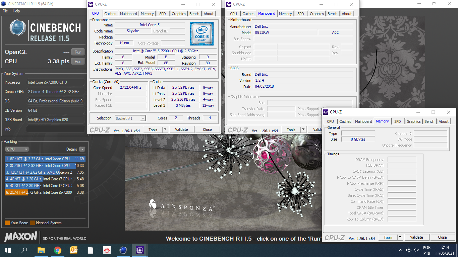This screenshot has width=458, height=257.
Task: Open the File menu in Cinebench
Action: coord(5,11)
